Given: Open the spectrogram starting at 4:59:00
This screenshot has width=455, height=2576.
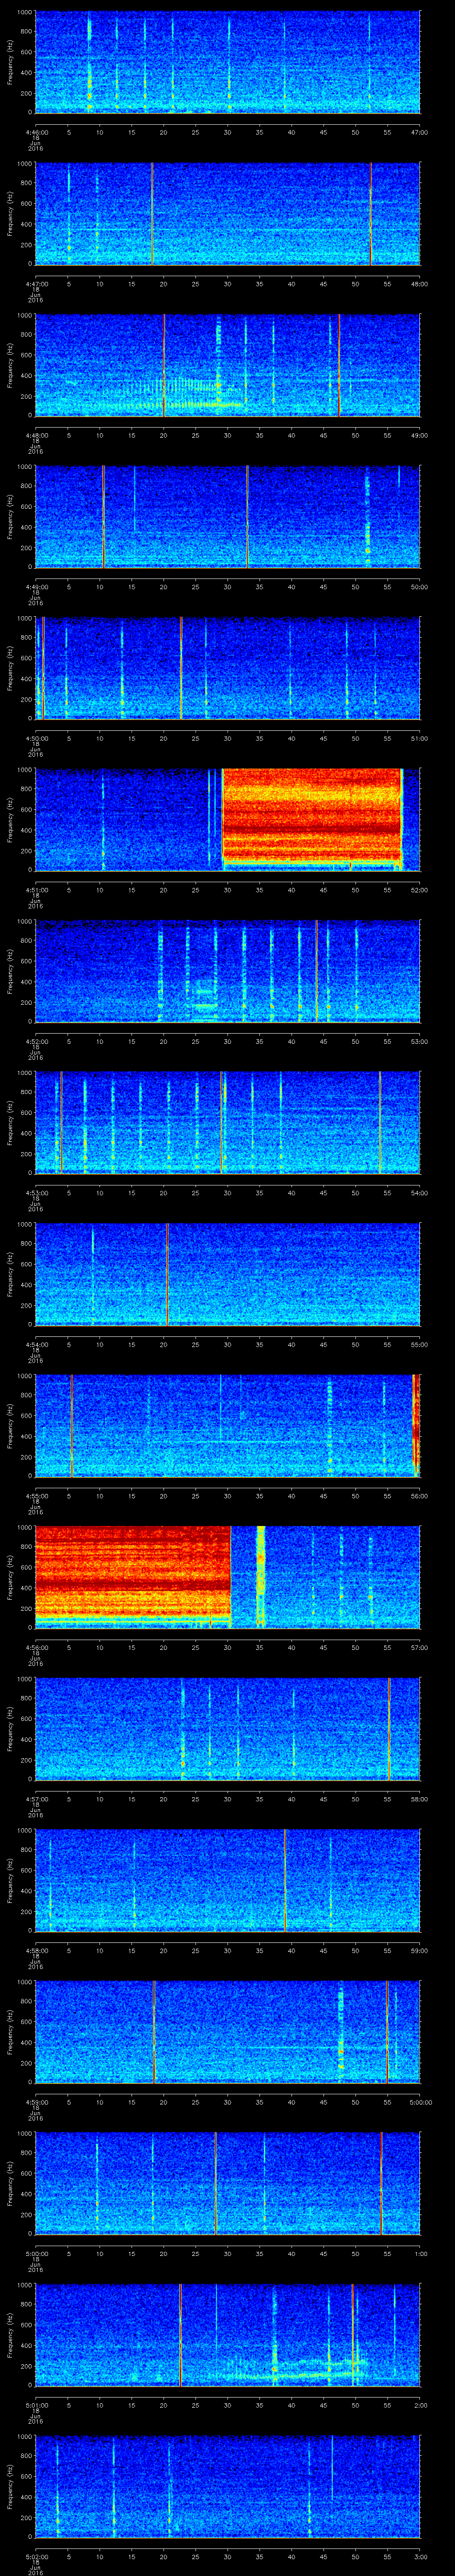Looking at the screenshot, I should [x=227, y=2033].
